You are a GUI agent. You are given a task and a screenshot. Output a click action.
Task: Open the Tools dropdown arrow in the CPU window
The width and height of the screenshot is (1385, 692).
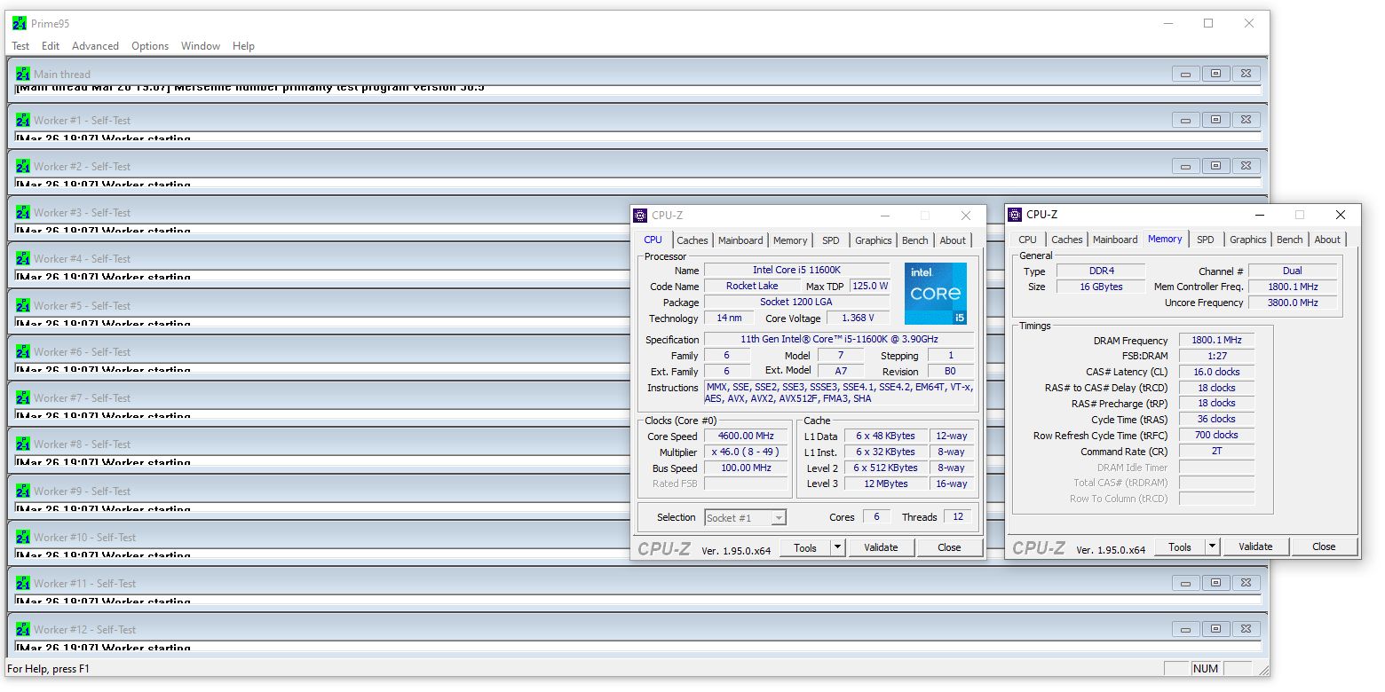tap(837, 547)
